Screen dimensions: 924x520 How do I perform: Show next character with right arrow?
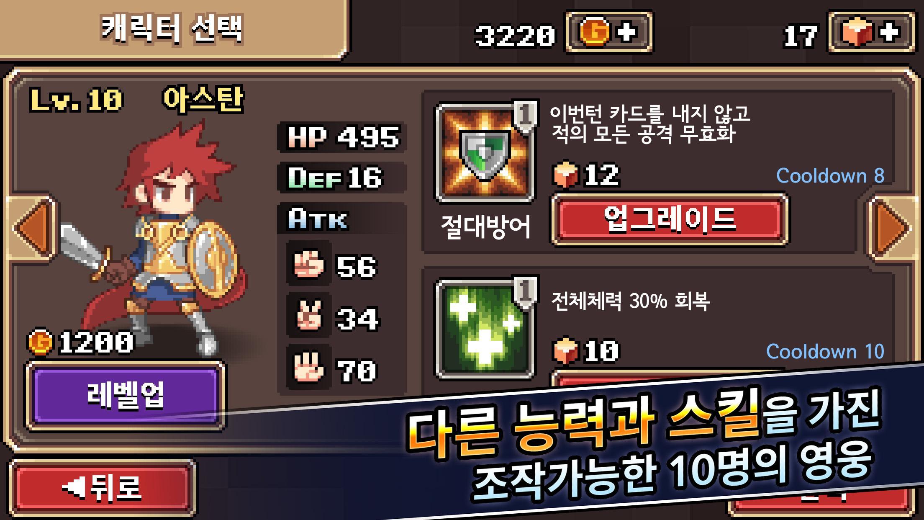893,228
